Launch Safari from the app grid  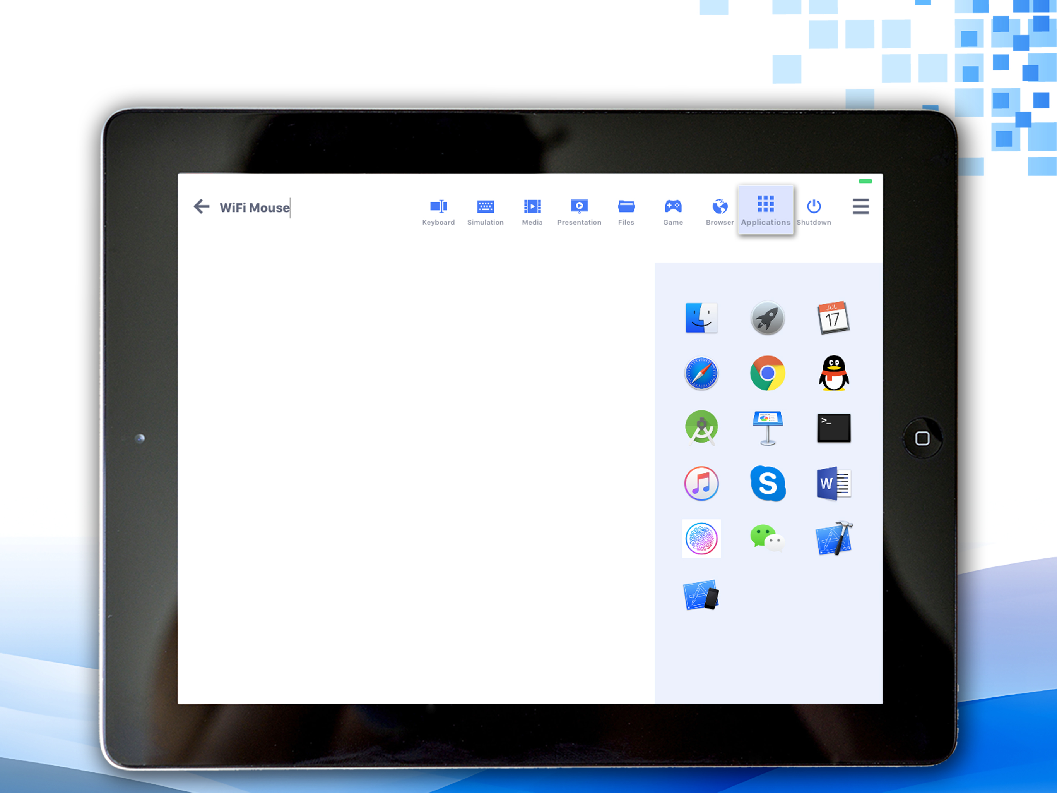click(701, 373)
